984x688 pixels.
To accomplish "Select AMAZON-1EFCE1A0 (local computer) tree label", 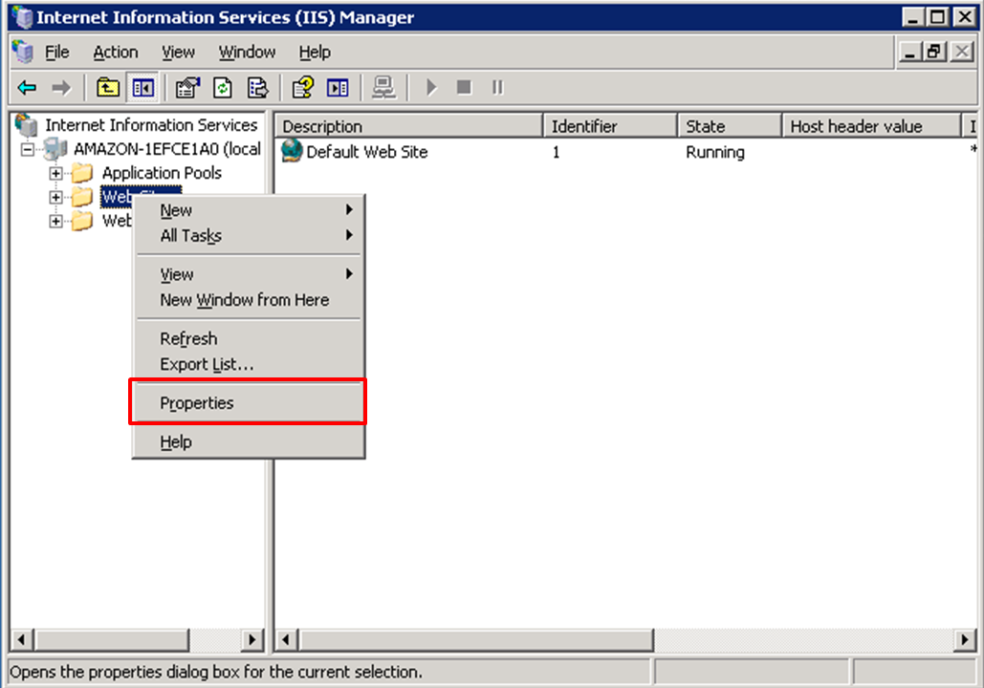I will click(x=167, y=149).
